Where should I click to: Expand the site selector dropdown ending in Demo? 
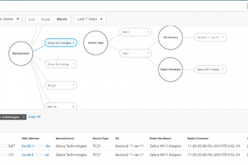pyautogui.click(x=11, y=19)
